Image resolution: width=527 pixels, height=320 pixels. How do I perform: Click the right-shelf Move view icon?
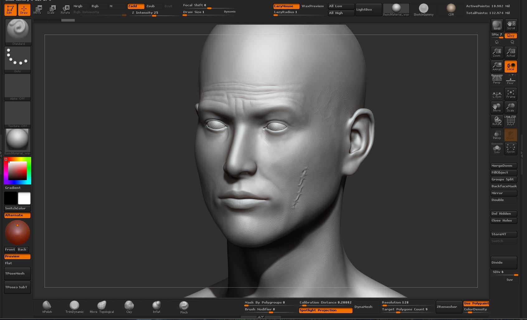[x=497, y=107]
